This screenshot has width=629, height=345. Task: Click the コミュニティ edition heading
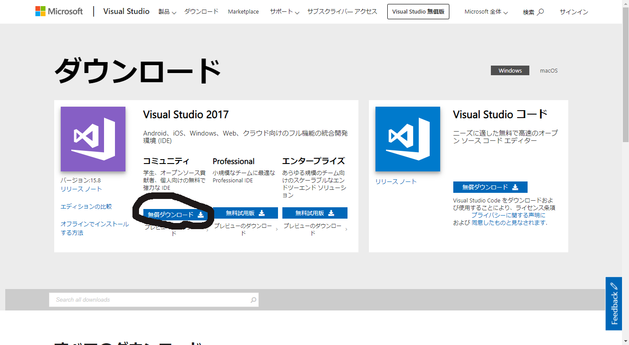click(167, 161)
